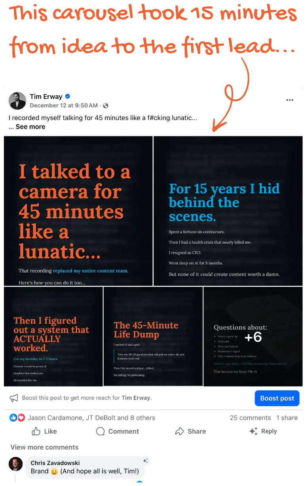This screenshot has height=486, width=306.
Task: Click the blue verified badge icon
Action: coord(68,96)
